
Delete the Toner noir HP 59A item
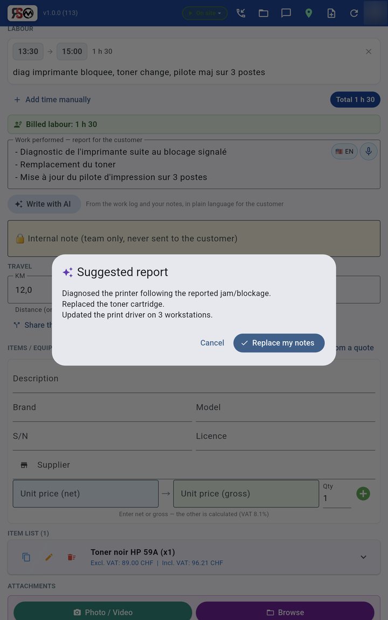[x=71, y=557]
